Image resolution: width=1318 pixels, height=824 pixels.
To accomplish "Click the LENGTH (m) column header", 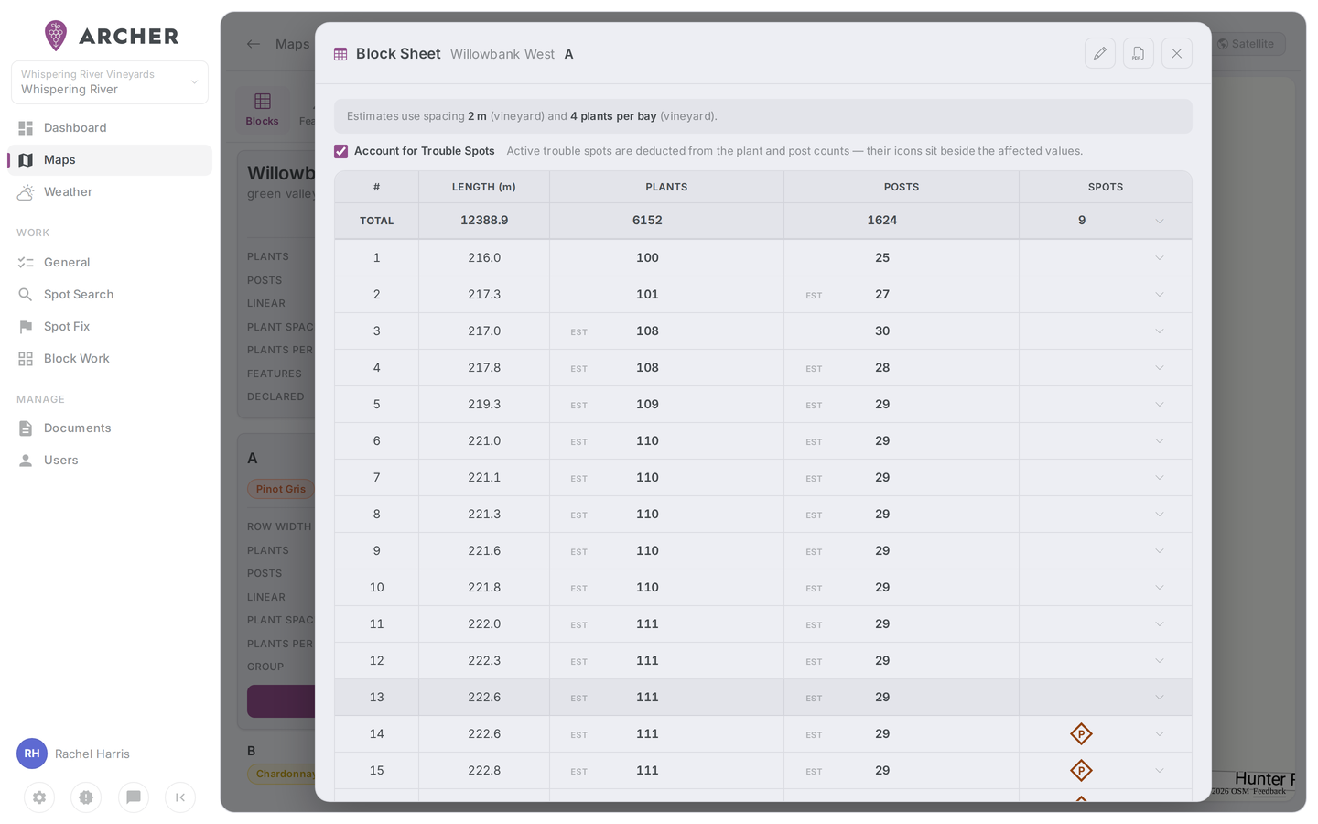I will [484, 187].
